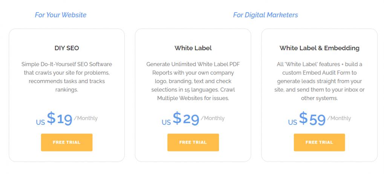Image resolution: width=384 pixels, height=174 pixels.
Task: Click the Embed Audit Form description
Action: tap(319, 81)
